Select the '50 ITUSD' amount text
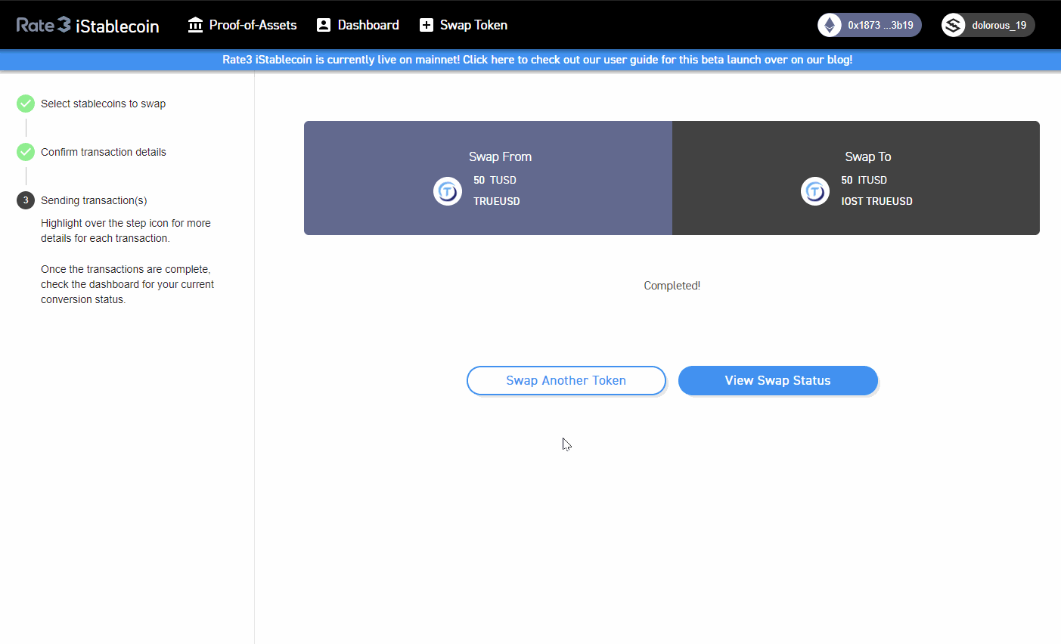The width and height of the screenshot is (1061, 644). pos(864,180)
